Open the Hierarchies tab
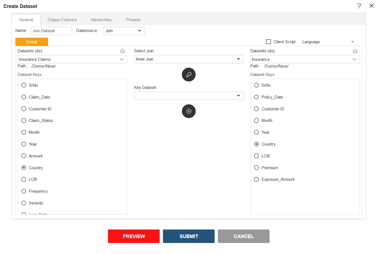Viewport: 377px width, 254px height. [101, 20]
